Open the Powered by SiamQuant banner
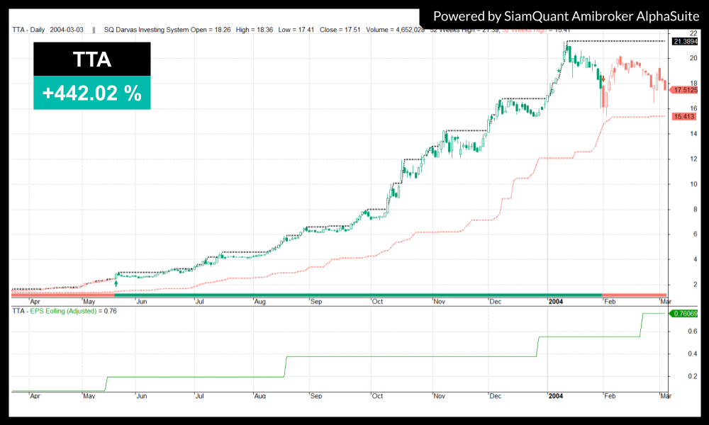The width and height of the screenshot is (709, 425). click(x=566, y=16)
